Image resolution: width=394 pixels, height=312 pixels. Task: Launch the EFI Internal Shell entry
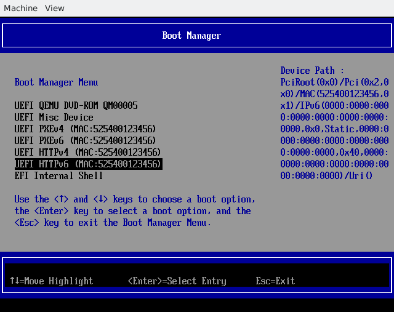pos(58,176)
